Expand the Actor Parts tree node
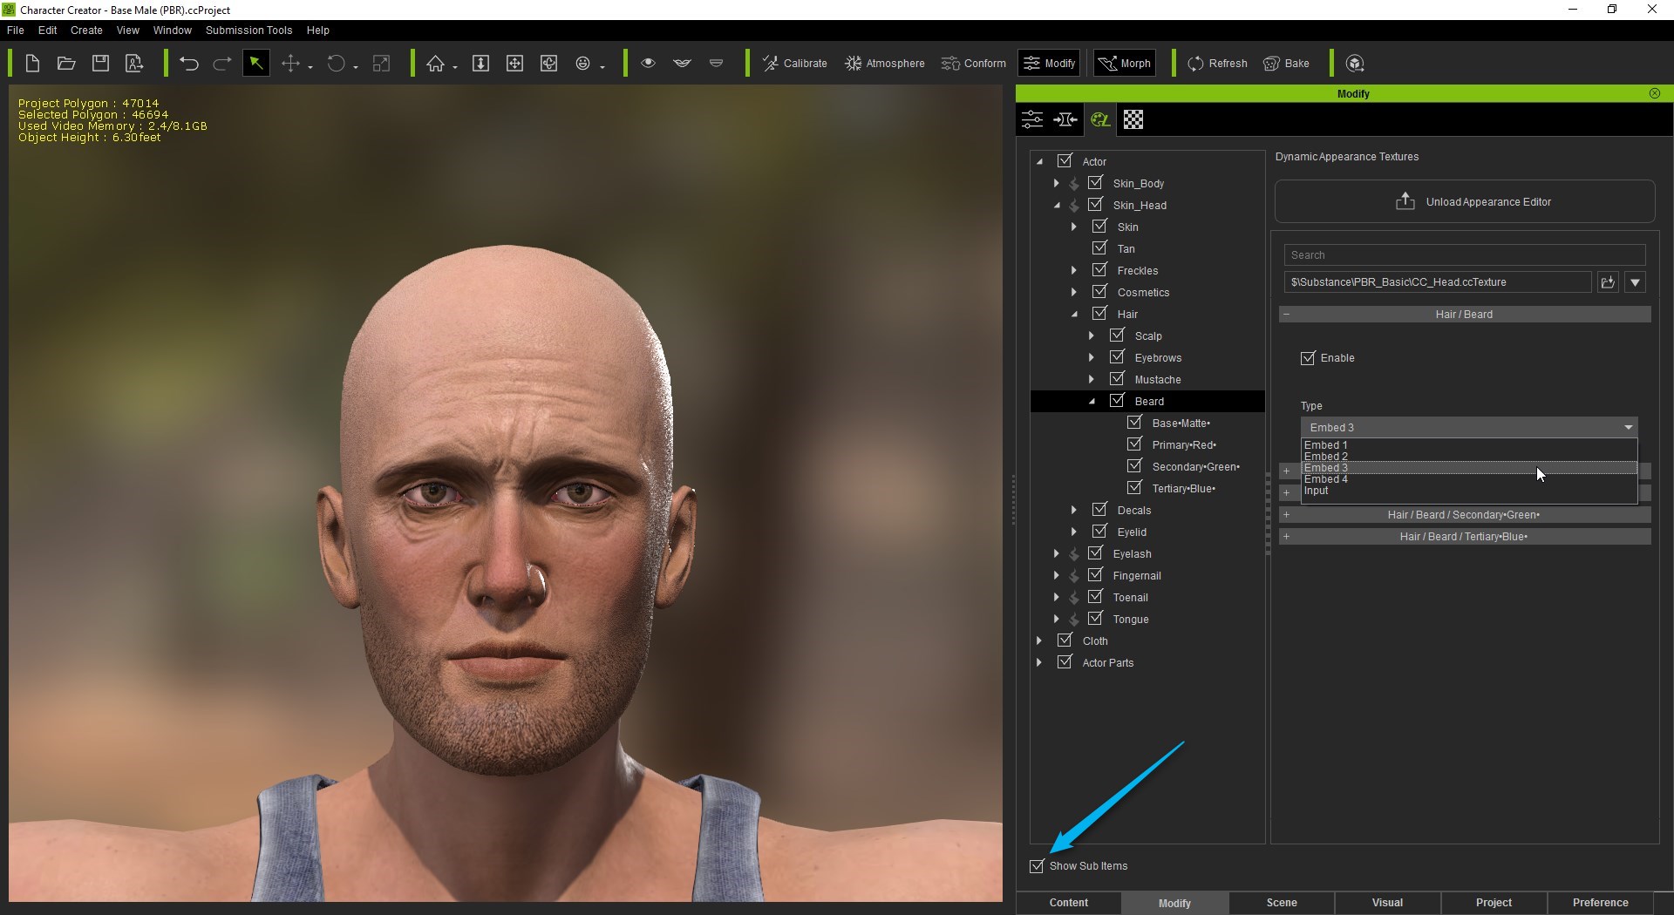This screenshot has height=915, width=1674. tap(1038, 662)
